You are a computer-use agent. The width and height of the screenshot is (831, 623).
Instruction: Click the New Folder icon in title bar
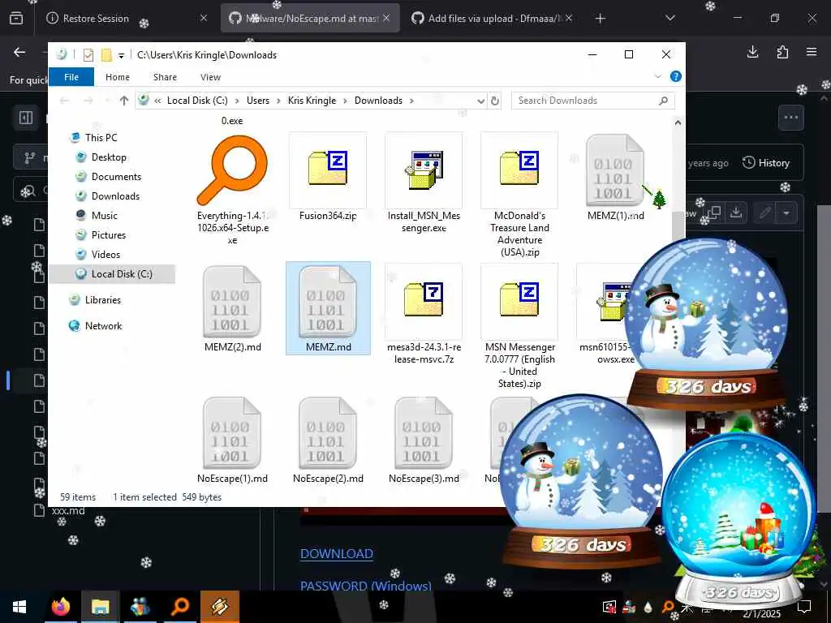point(106,54)
